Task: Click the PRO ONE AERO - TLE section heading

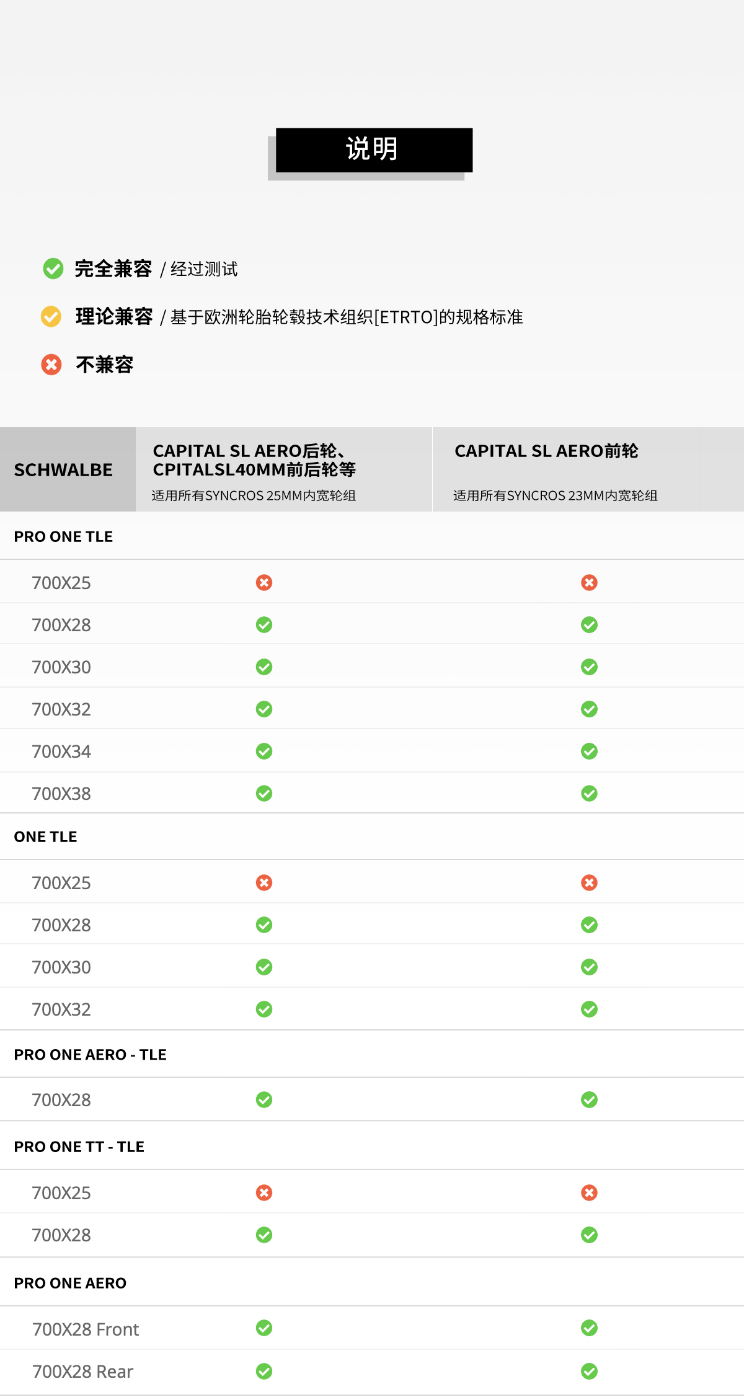Action: pyautogui.click(x=91, y=1055)
